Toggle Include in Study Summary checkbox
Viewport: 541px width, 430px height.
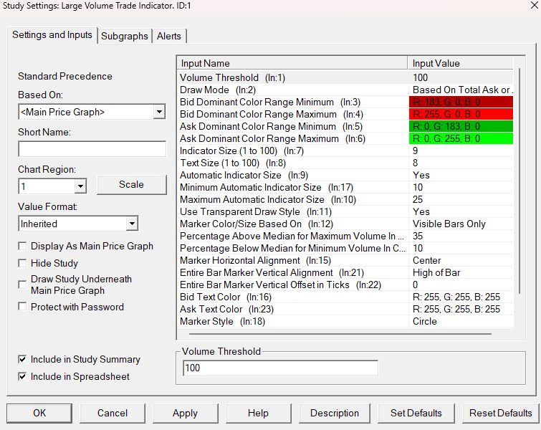coord(22,359)
